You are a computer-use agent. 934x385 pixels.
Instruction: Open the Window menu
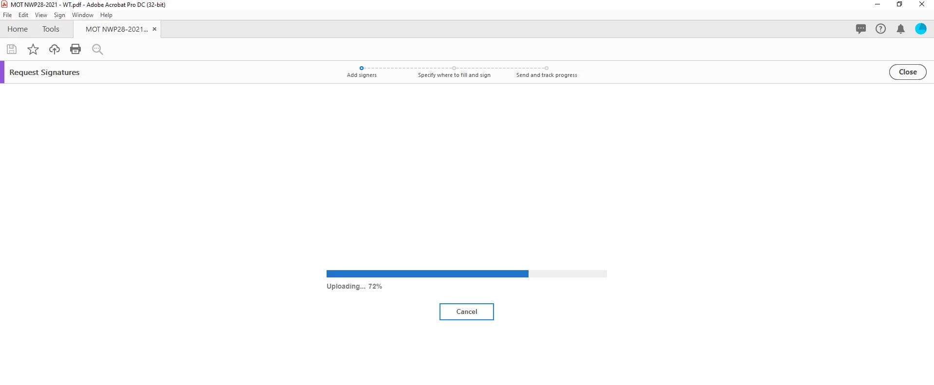point(83,15)
